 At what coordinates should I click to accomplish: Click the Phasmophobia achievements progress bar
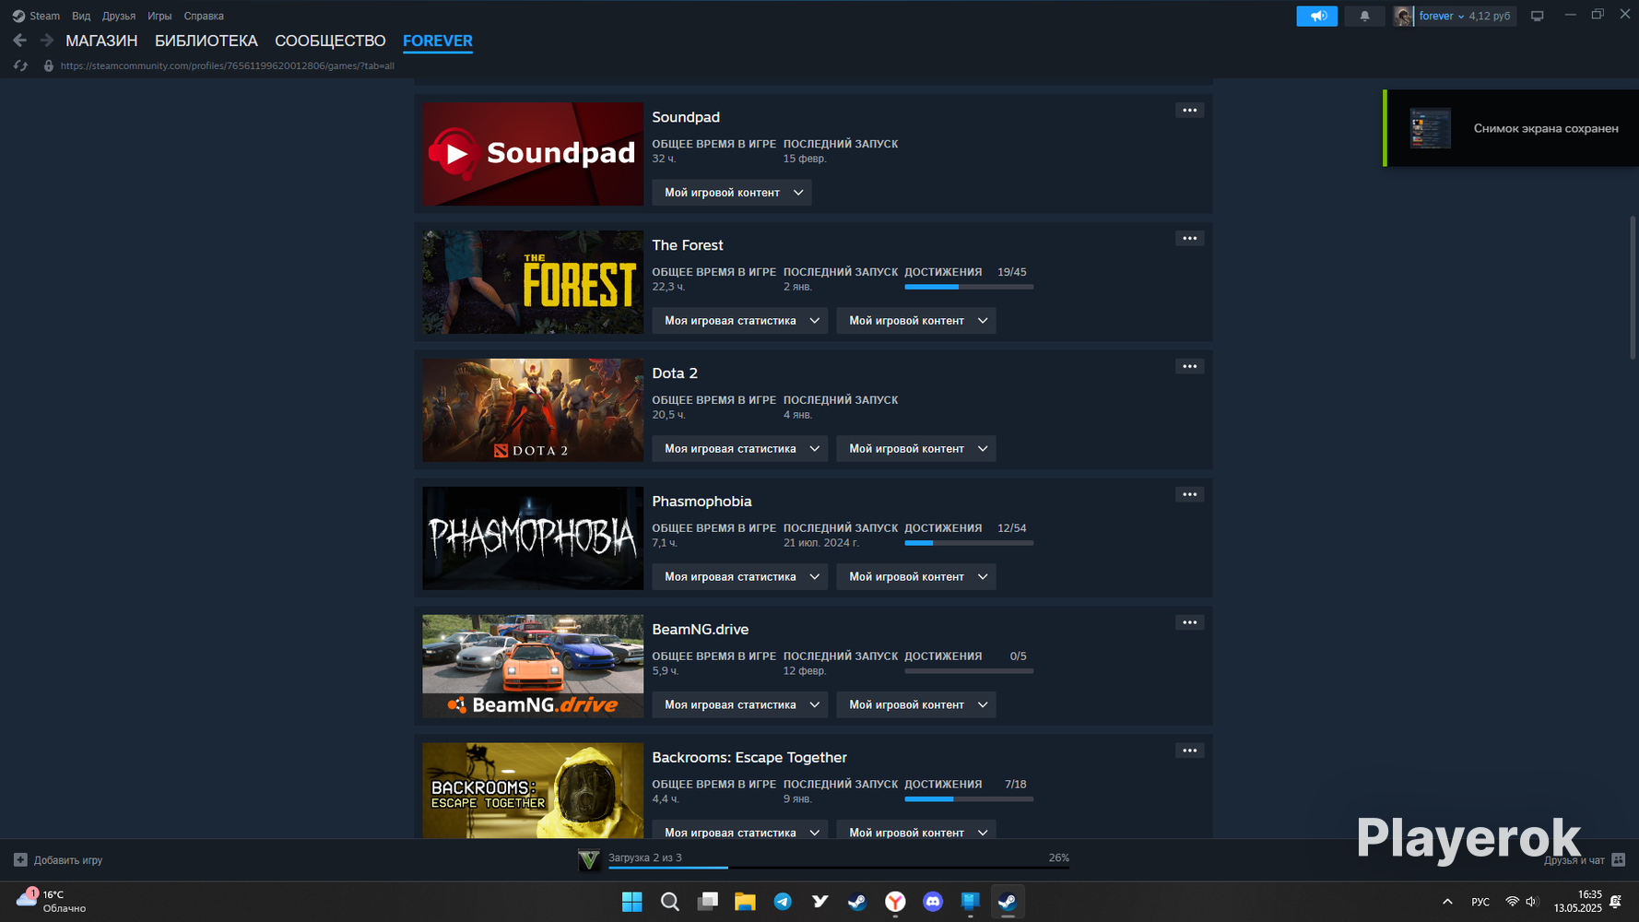969,543
